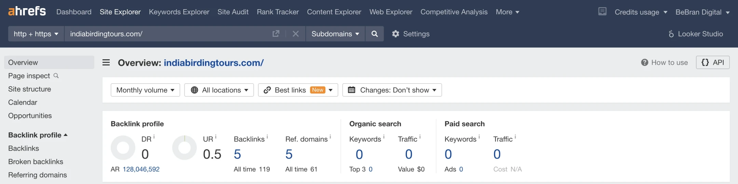Image resolution: width=738 pixels, height=184 pixels.
Task: Click the AR value 128,046,592
Action: click(141, 169)
